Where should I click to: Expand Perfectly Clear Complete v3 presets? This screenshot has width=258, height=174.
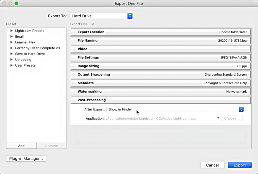click(x=11, y=48)
